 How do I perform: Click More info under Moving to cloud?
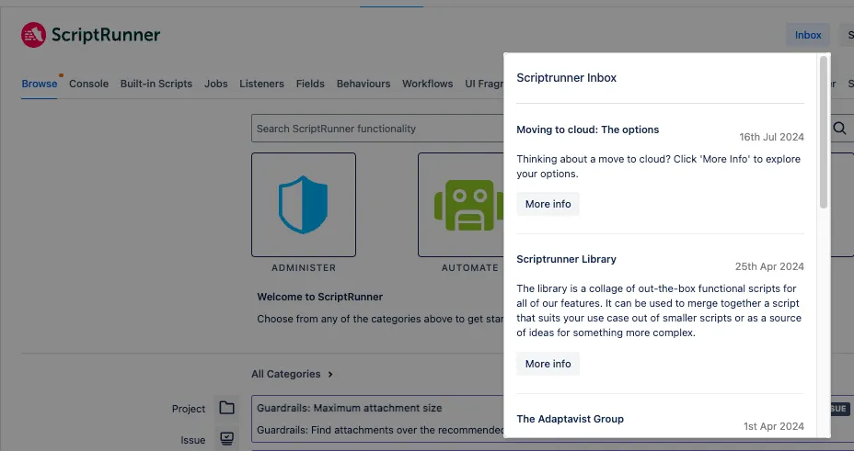(x=548, y=204)
